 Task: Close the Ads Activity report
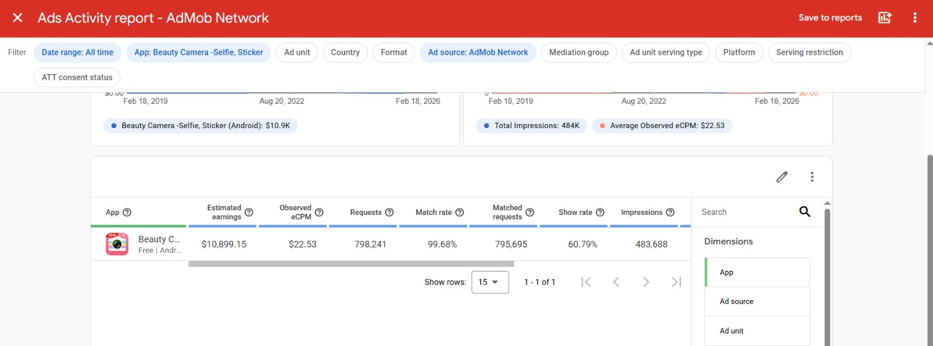(17, 18)
